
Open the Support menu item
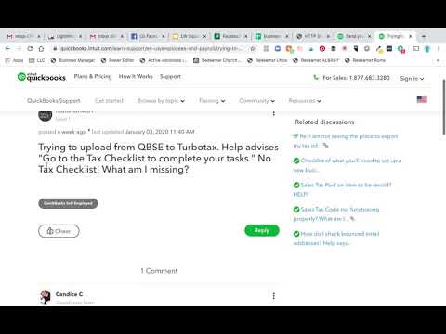point(170,77)
